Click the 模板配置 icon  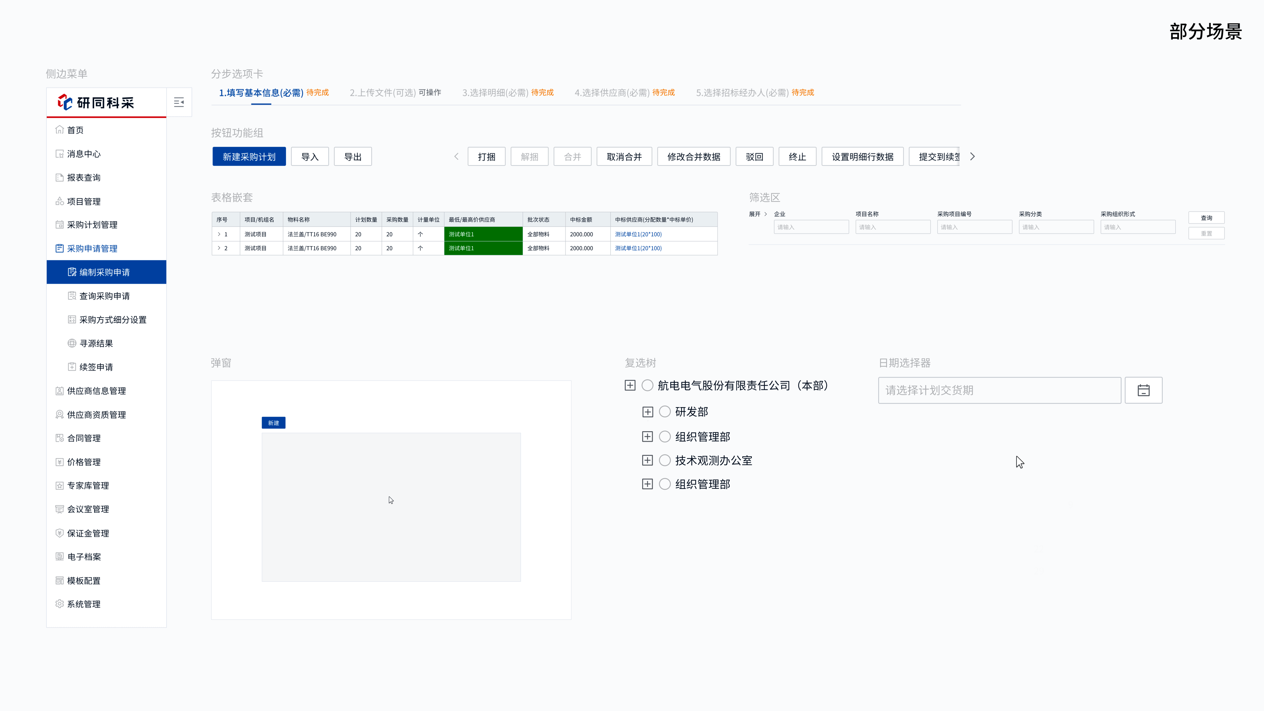point(59,580)
